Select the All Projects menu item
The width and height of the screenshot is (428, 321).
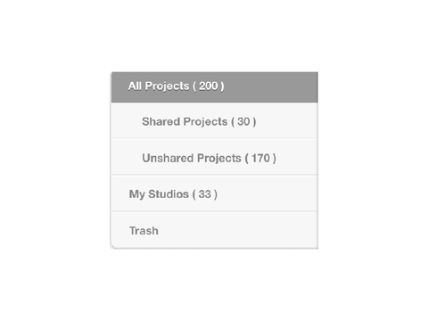(215, 87)
